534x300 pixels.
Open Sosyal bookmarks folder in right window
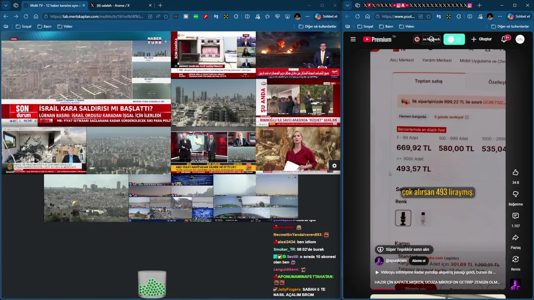tap(365, 26)
